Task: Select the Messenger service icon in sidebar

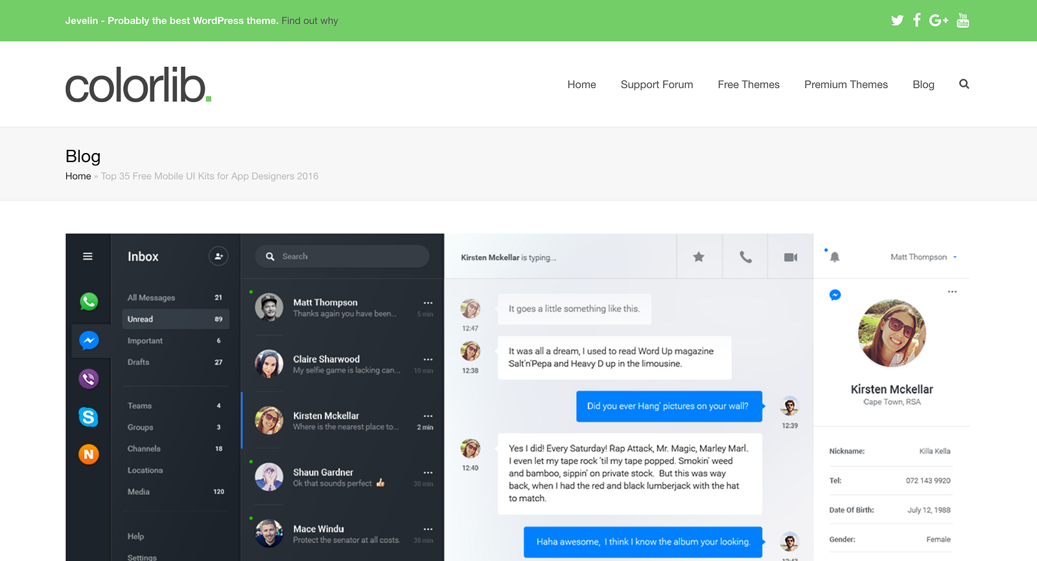Action: [x=89, y=340]
